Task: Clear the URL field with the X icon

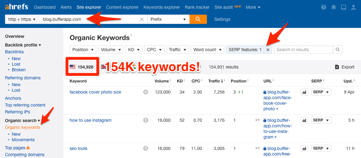Action: (x=142, y=20)
